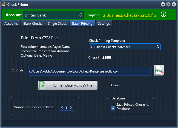Screen dimensions: 178x128
Task: Open the Settings tab
Action: pos(104,23)
